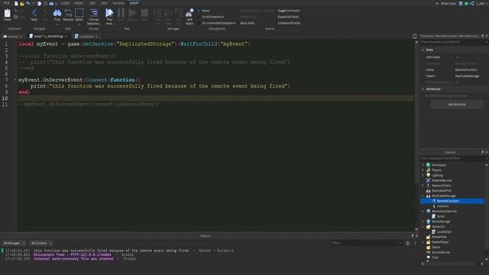Collapse code fold at line 7
Image resolution: width=489 pixels, height=275 pixels.
click(x=15, y=79)
